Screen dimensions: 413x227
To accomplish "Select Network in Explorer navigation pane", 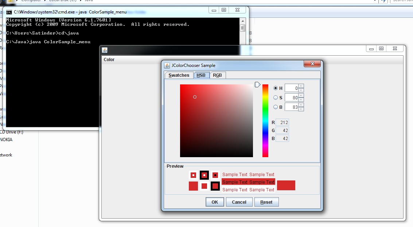I will [6, 155].
